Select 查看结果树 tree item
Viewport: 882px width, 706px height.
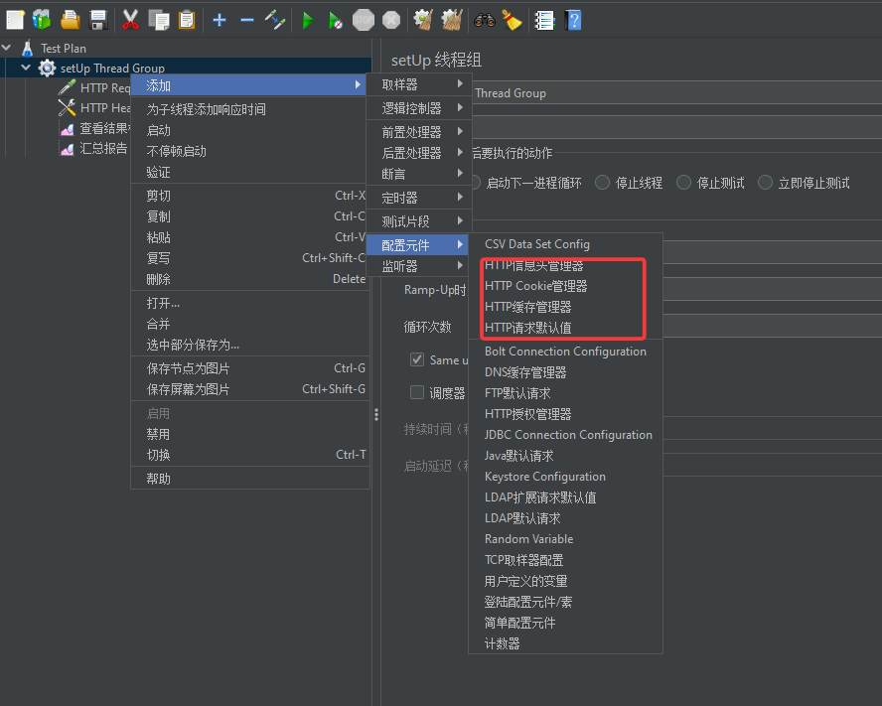tap(104, 128)
